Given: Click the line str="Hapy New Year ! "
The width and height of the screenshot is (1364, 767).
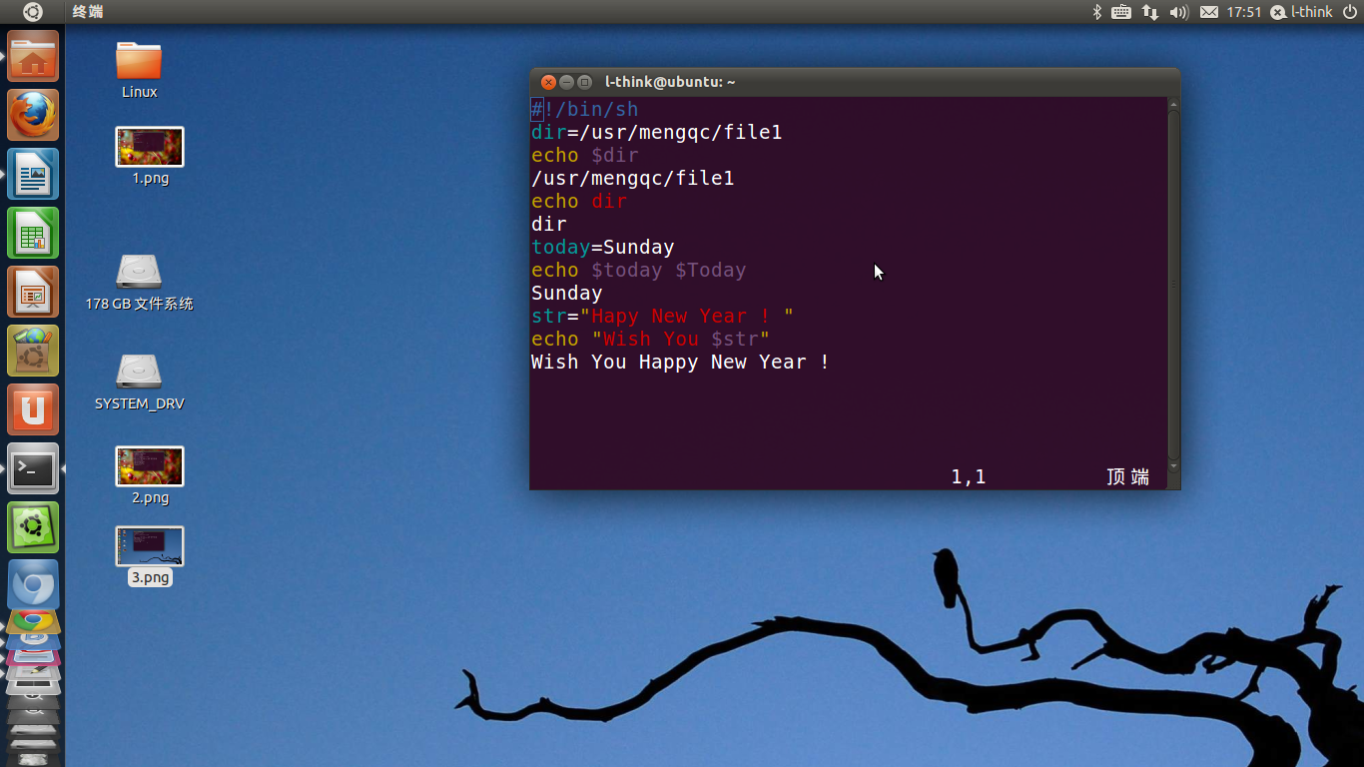Looking at the screenshot, I should [x=662, y=316].
